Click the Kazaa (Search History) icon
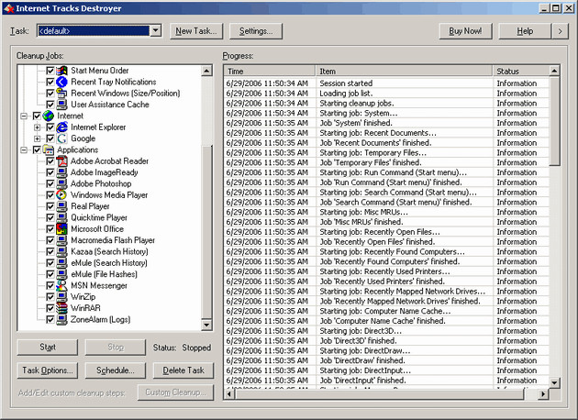Screen dimensions: 578x420 click(x=61, y=251)
